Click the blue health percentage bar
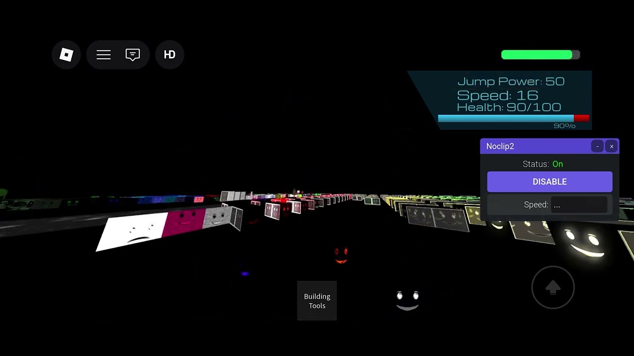 (x=514, y=119)
